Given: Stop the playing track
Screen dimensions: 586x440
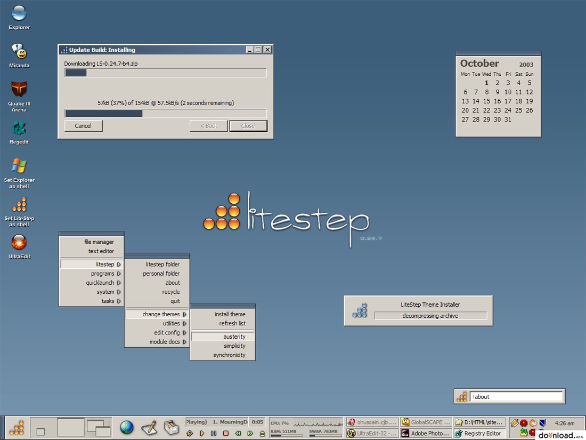Looking at the screenshot, I should tap(226, 433).
